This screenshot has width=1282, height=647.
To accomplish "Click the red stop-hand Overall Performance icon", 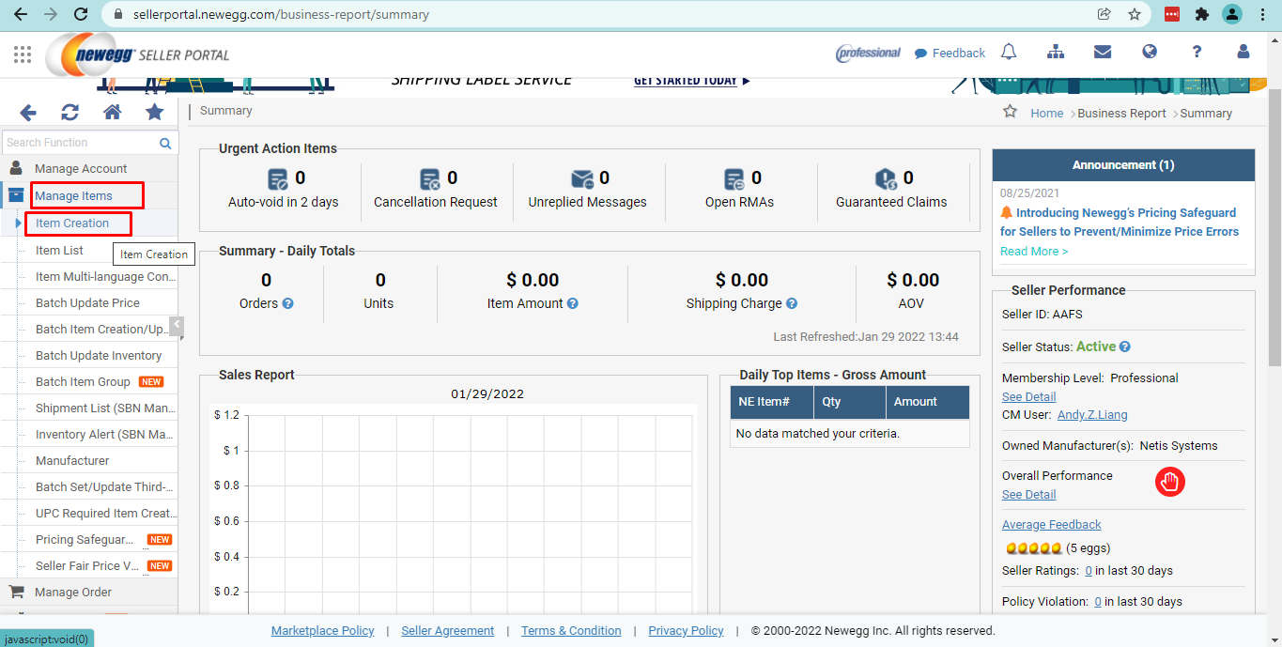I will (x=1169, y=483).
